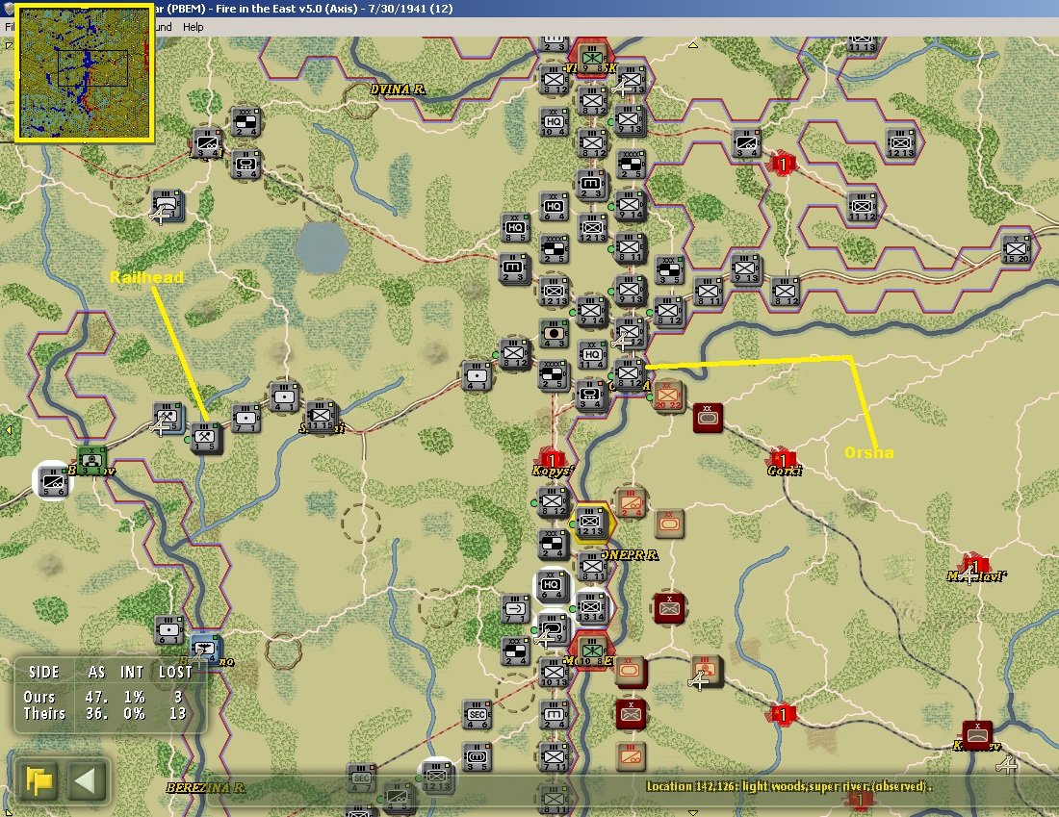Select the II unit 3 5 below SEC 4 6
Screen dimensions: 1059x817
pyautogui.click(x=477, y=757)
